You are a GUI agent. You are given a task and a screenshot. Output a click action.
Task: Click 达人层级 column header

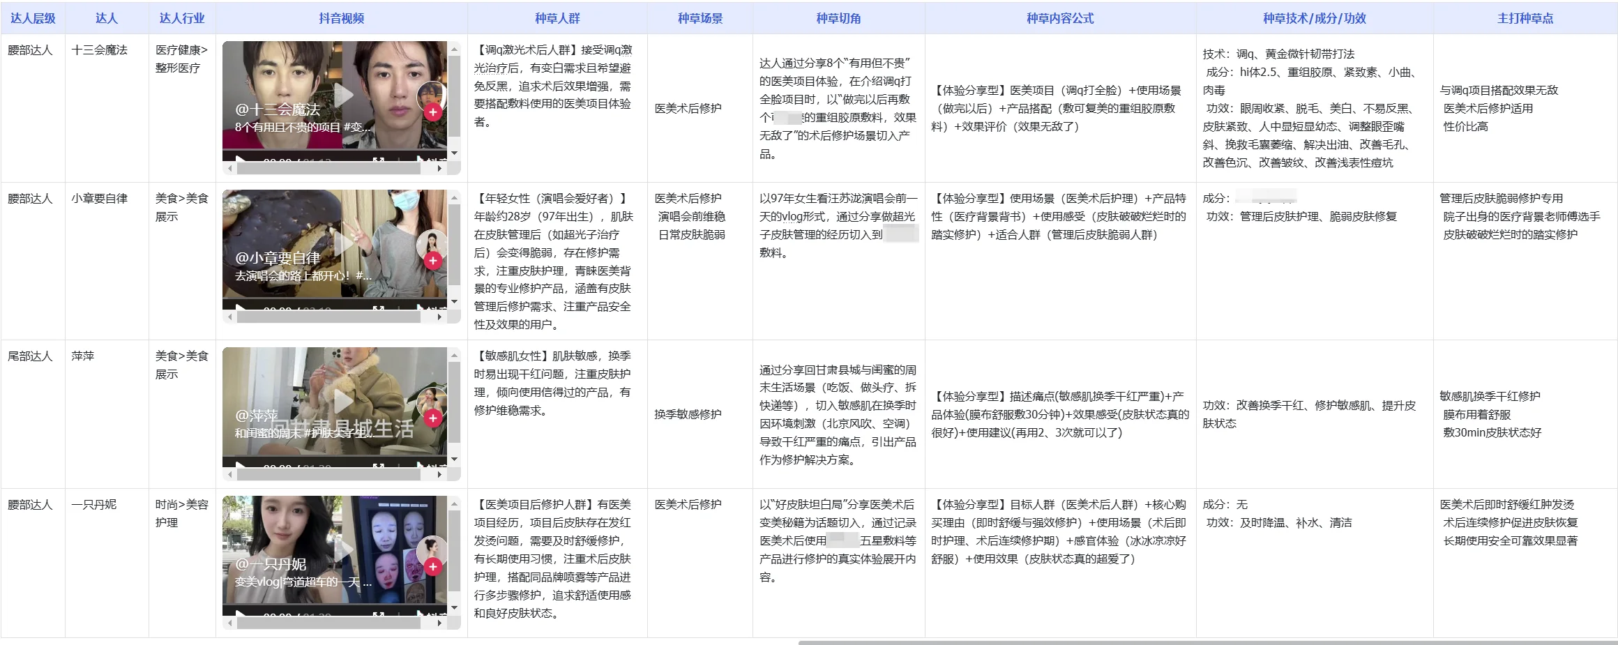[33, 18]
